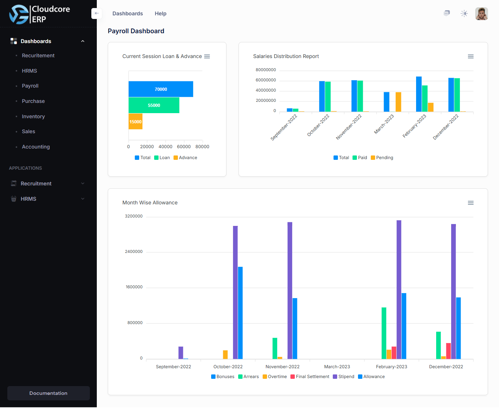499x408 pixels.
Task: Toggle the Final Settlement legend item
Action: (x=310, y=377)
